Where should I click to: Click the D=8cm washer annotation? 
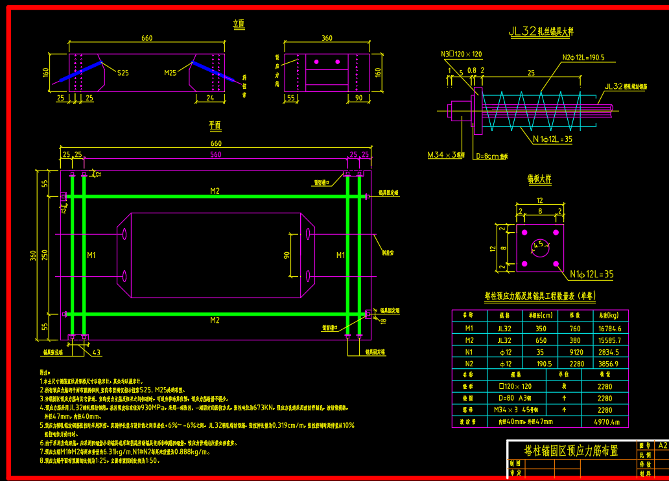coord(491,156)
